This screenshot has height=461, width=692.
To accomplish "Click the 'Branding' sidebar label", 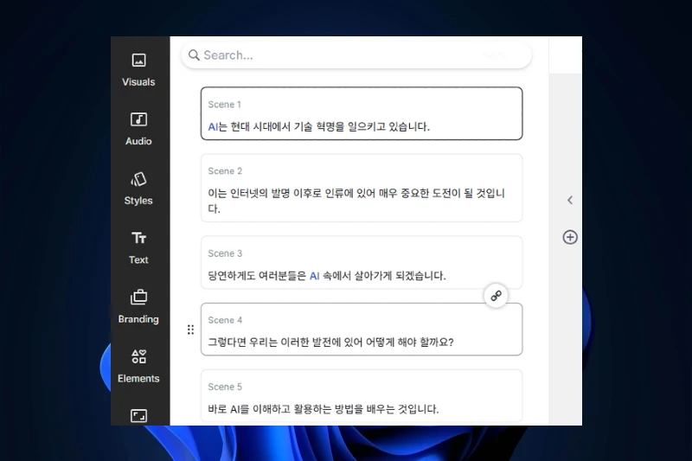I will pyautogui.click(x=138, y=319).
